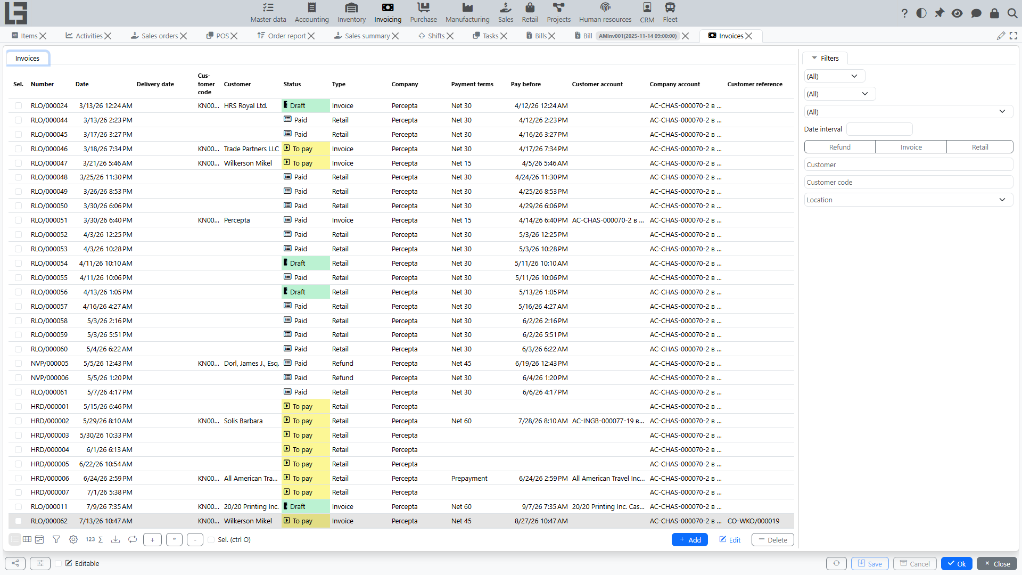Viewport: 1022px width, 575px height.
Task: Click the Customer code input field
Action: [908, 182]
